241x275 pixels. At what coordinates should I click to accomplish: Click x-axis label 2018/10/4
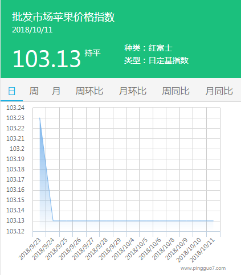(x=123, y=249)
